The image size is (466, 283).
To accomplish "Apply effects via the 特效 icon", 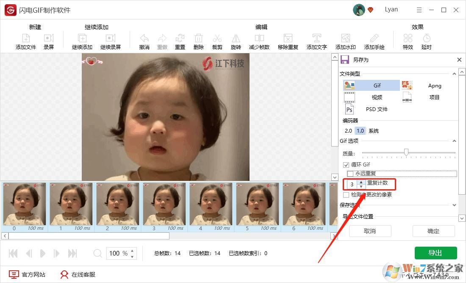I will (x=408, y=41).
